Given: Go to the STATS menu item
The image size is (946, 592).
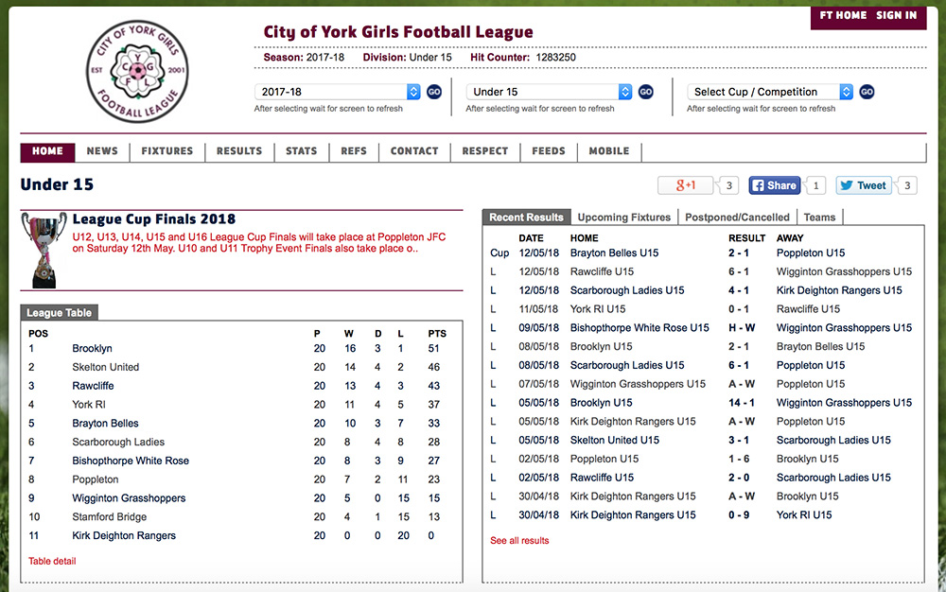Looking at the screenshot, I should (301, 151).
